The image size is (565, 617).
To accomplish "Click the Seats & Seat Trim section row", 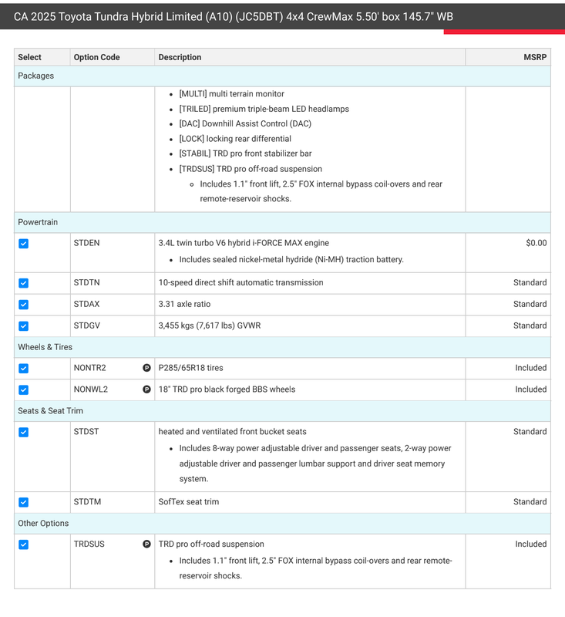I will (x=282, y=411).
